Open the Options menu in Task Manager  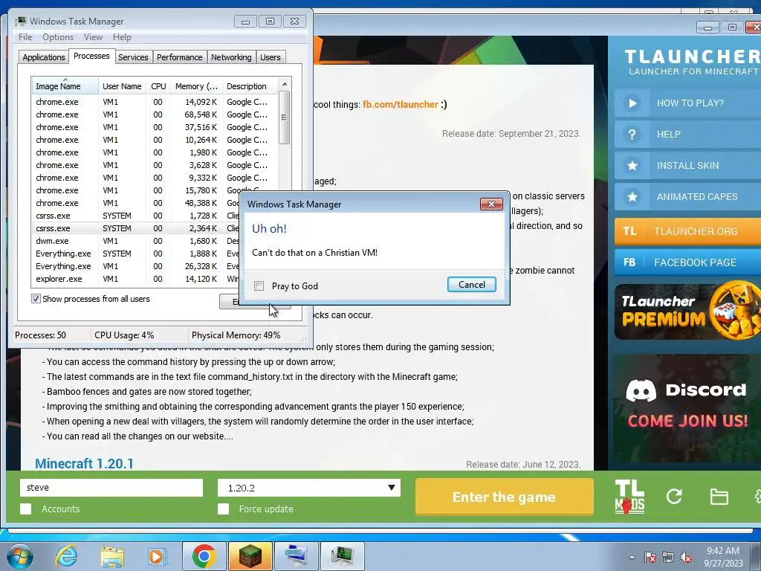click(x=58, y=37)
